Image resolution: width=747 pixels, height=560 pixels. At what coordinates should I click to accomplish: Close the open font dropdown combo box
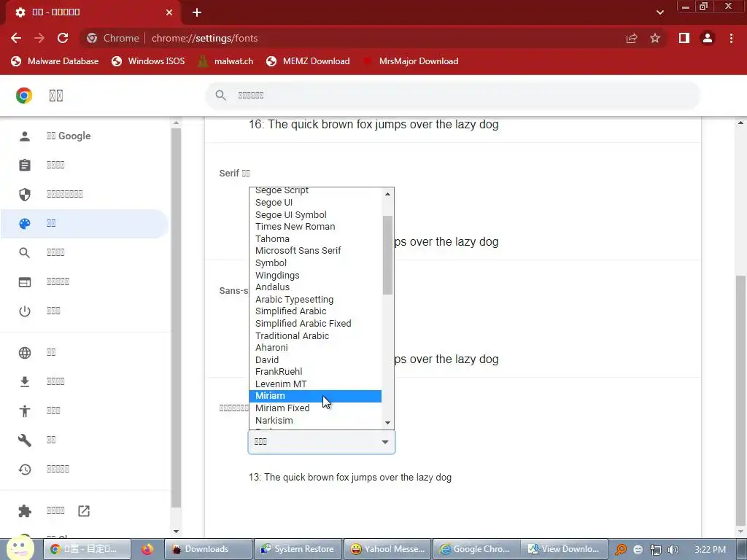322,442
